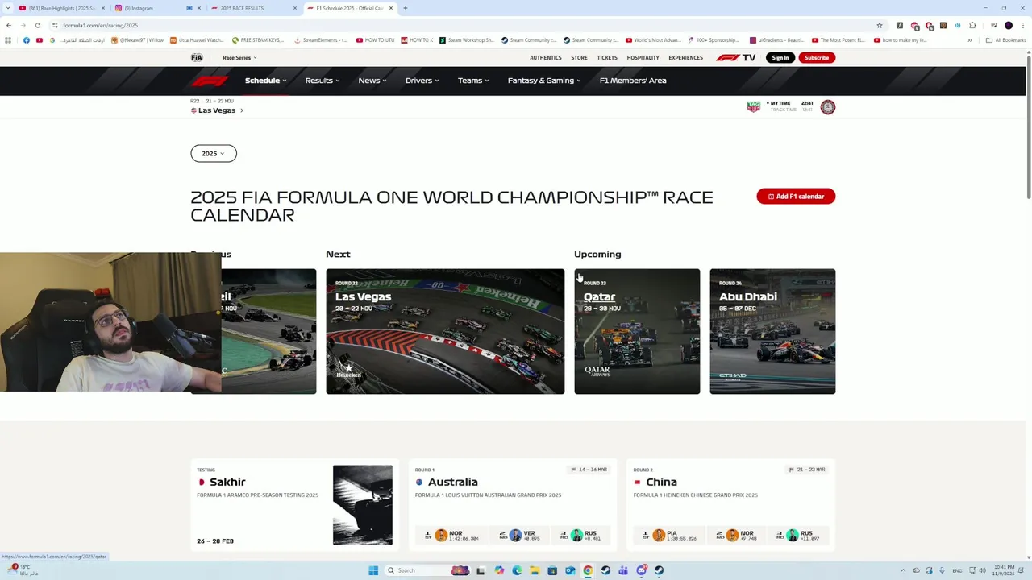Open the Australia Round 1 card
The height and width of the screenshot is (580, 1032).
click(x=513, y=505)
